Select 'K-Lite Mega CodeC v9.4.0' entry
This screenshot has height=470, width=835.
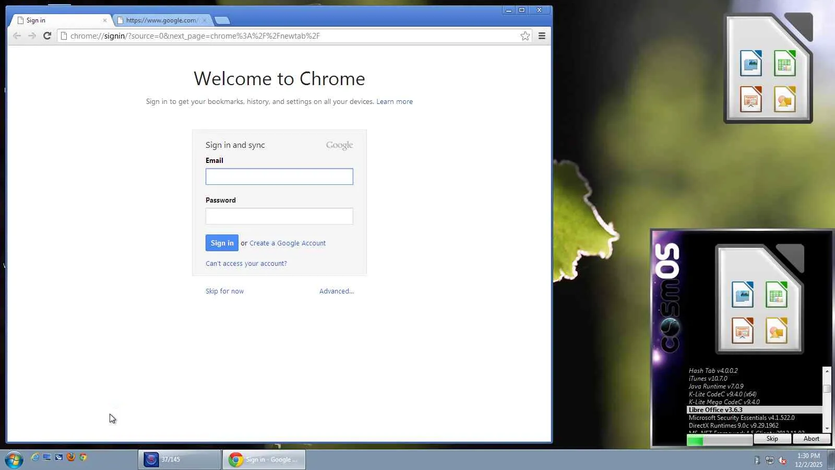pyautogui.click(x=724, y=402)
